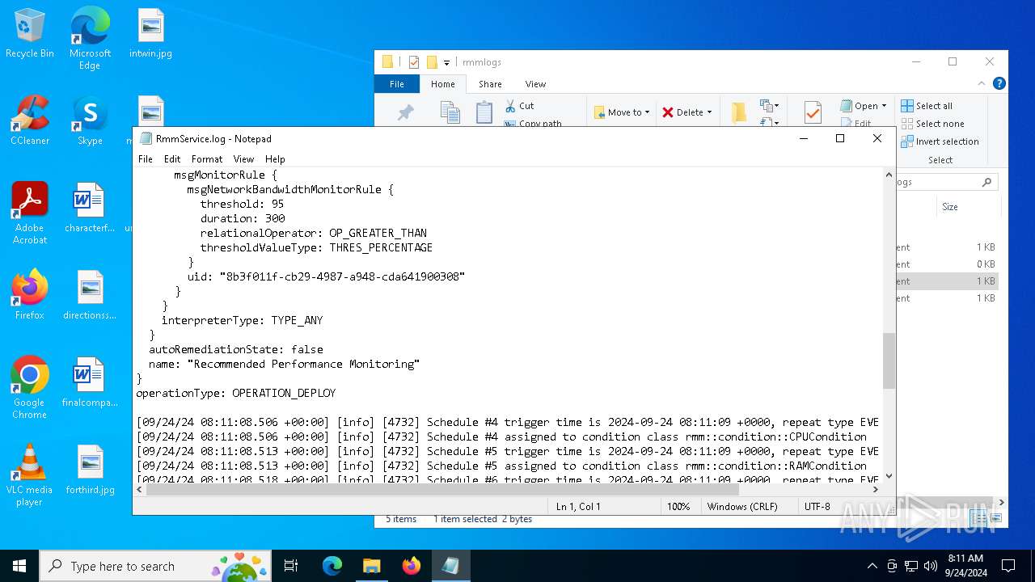Click Invert selection in Explorer ribbon
The height and width of the screenshot is (582, 1035).
click(940, 141)
